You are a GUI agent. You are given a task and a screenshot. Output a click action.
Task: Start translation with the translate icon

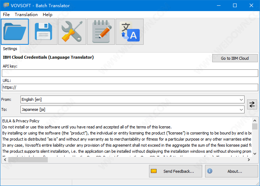point(130,31)
